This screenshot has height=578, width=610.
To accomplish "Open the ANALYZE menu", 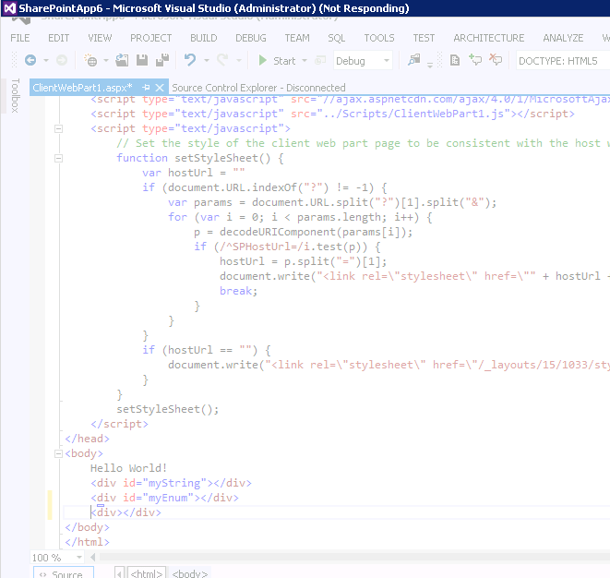I will click(563, 38).
